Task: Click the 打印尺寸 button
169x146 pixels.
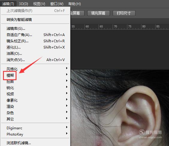Action: 124,13
